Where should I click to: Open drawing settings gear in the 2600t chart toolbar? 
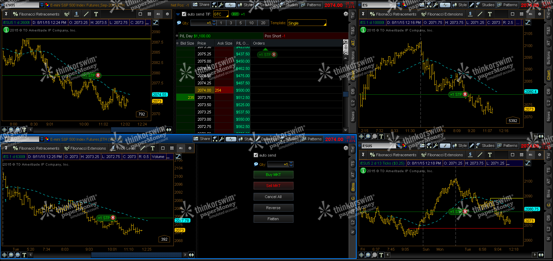tap(167, 14)
